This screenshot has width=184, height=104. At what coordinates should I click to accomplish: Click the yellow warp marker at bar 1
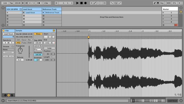(x=89, y=37)
